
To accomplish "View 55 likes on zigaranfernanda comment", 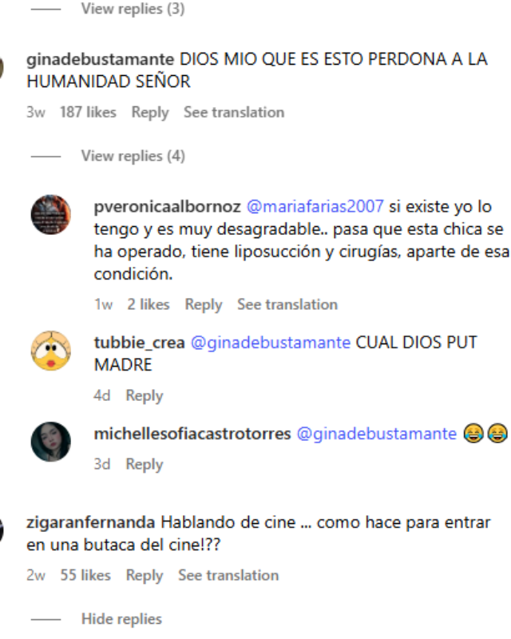I will coord(85,575).
